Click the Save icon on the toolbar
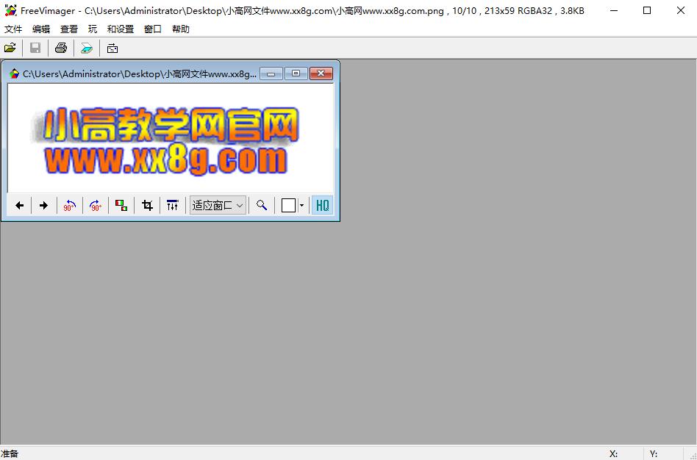Image resolution: width=697 pixels, height=460 pixels. click(x=35, y=47)
